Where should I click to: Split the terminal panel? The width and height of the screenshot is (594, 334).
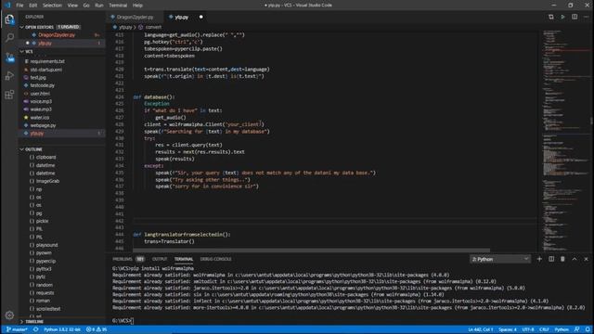click(551, 259)
